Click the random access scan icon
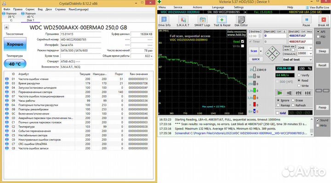This screenshot has height=183, width=331. [x=298, y=93]
